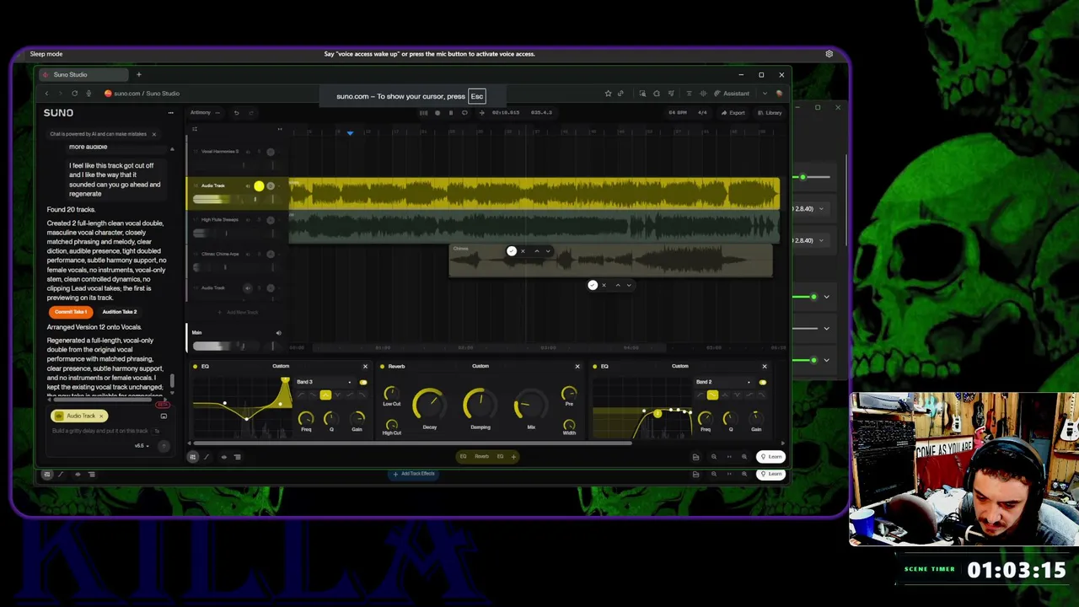Open the Library panel
This screenshot has height=607, width=1079.
pyautogui.click(x=770, y=113)
